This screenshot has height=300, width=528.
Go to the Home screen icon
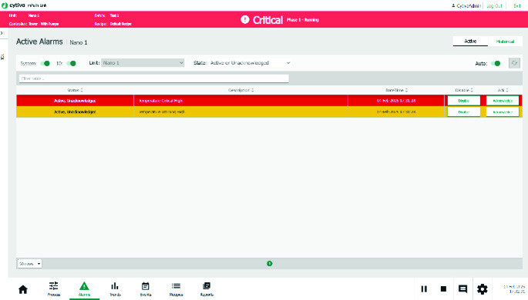(23, 289)
